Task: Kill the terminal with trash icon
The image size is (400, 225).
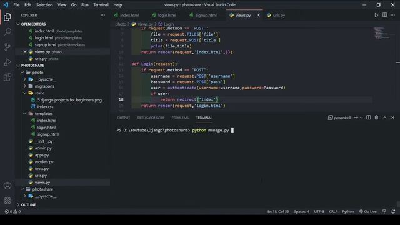Action: [376, 117]
